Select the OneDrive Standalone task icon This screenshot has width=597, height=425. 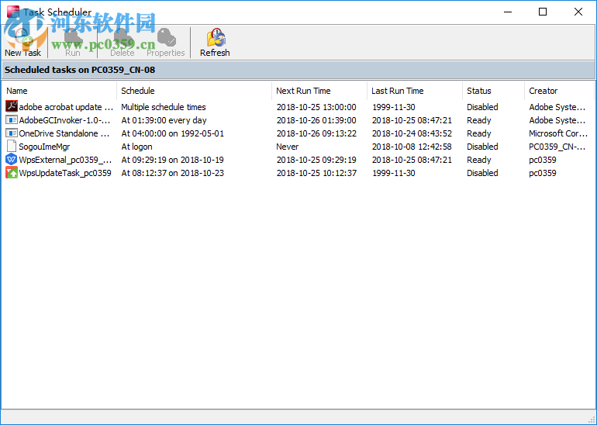pos(12,133)
